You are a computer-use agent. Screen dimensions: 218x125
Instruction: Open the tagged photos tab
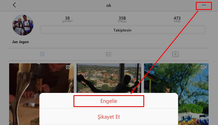coord(175,54)
